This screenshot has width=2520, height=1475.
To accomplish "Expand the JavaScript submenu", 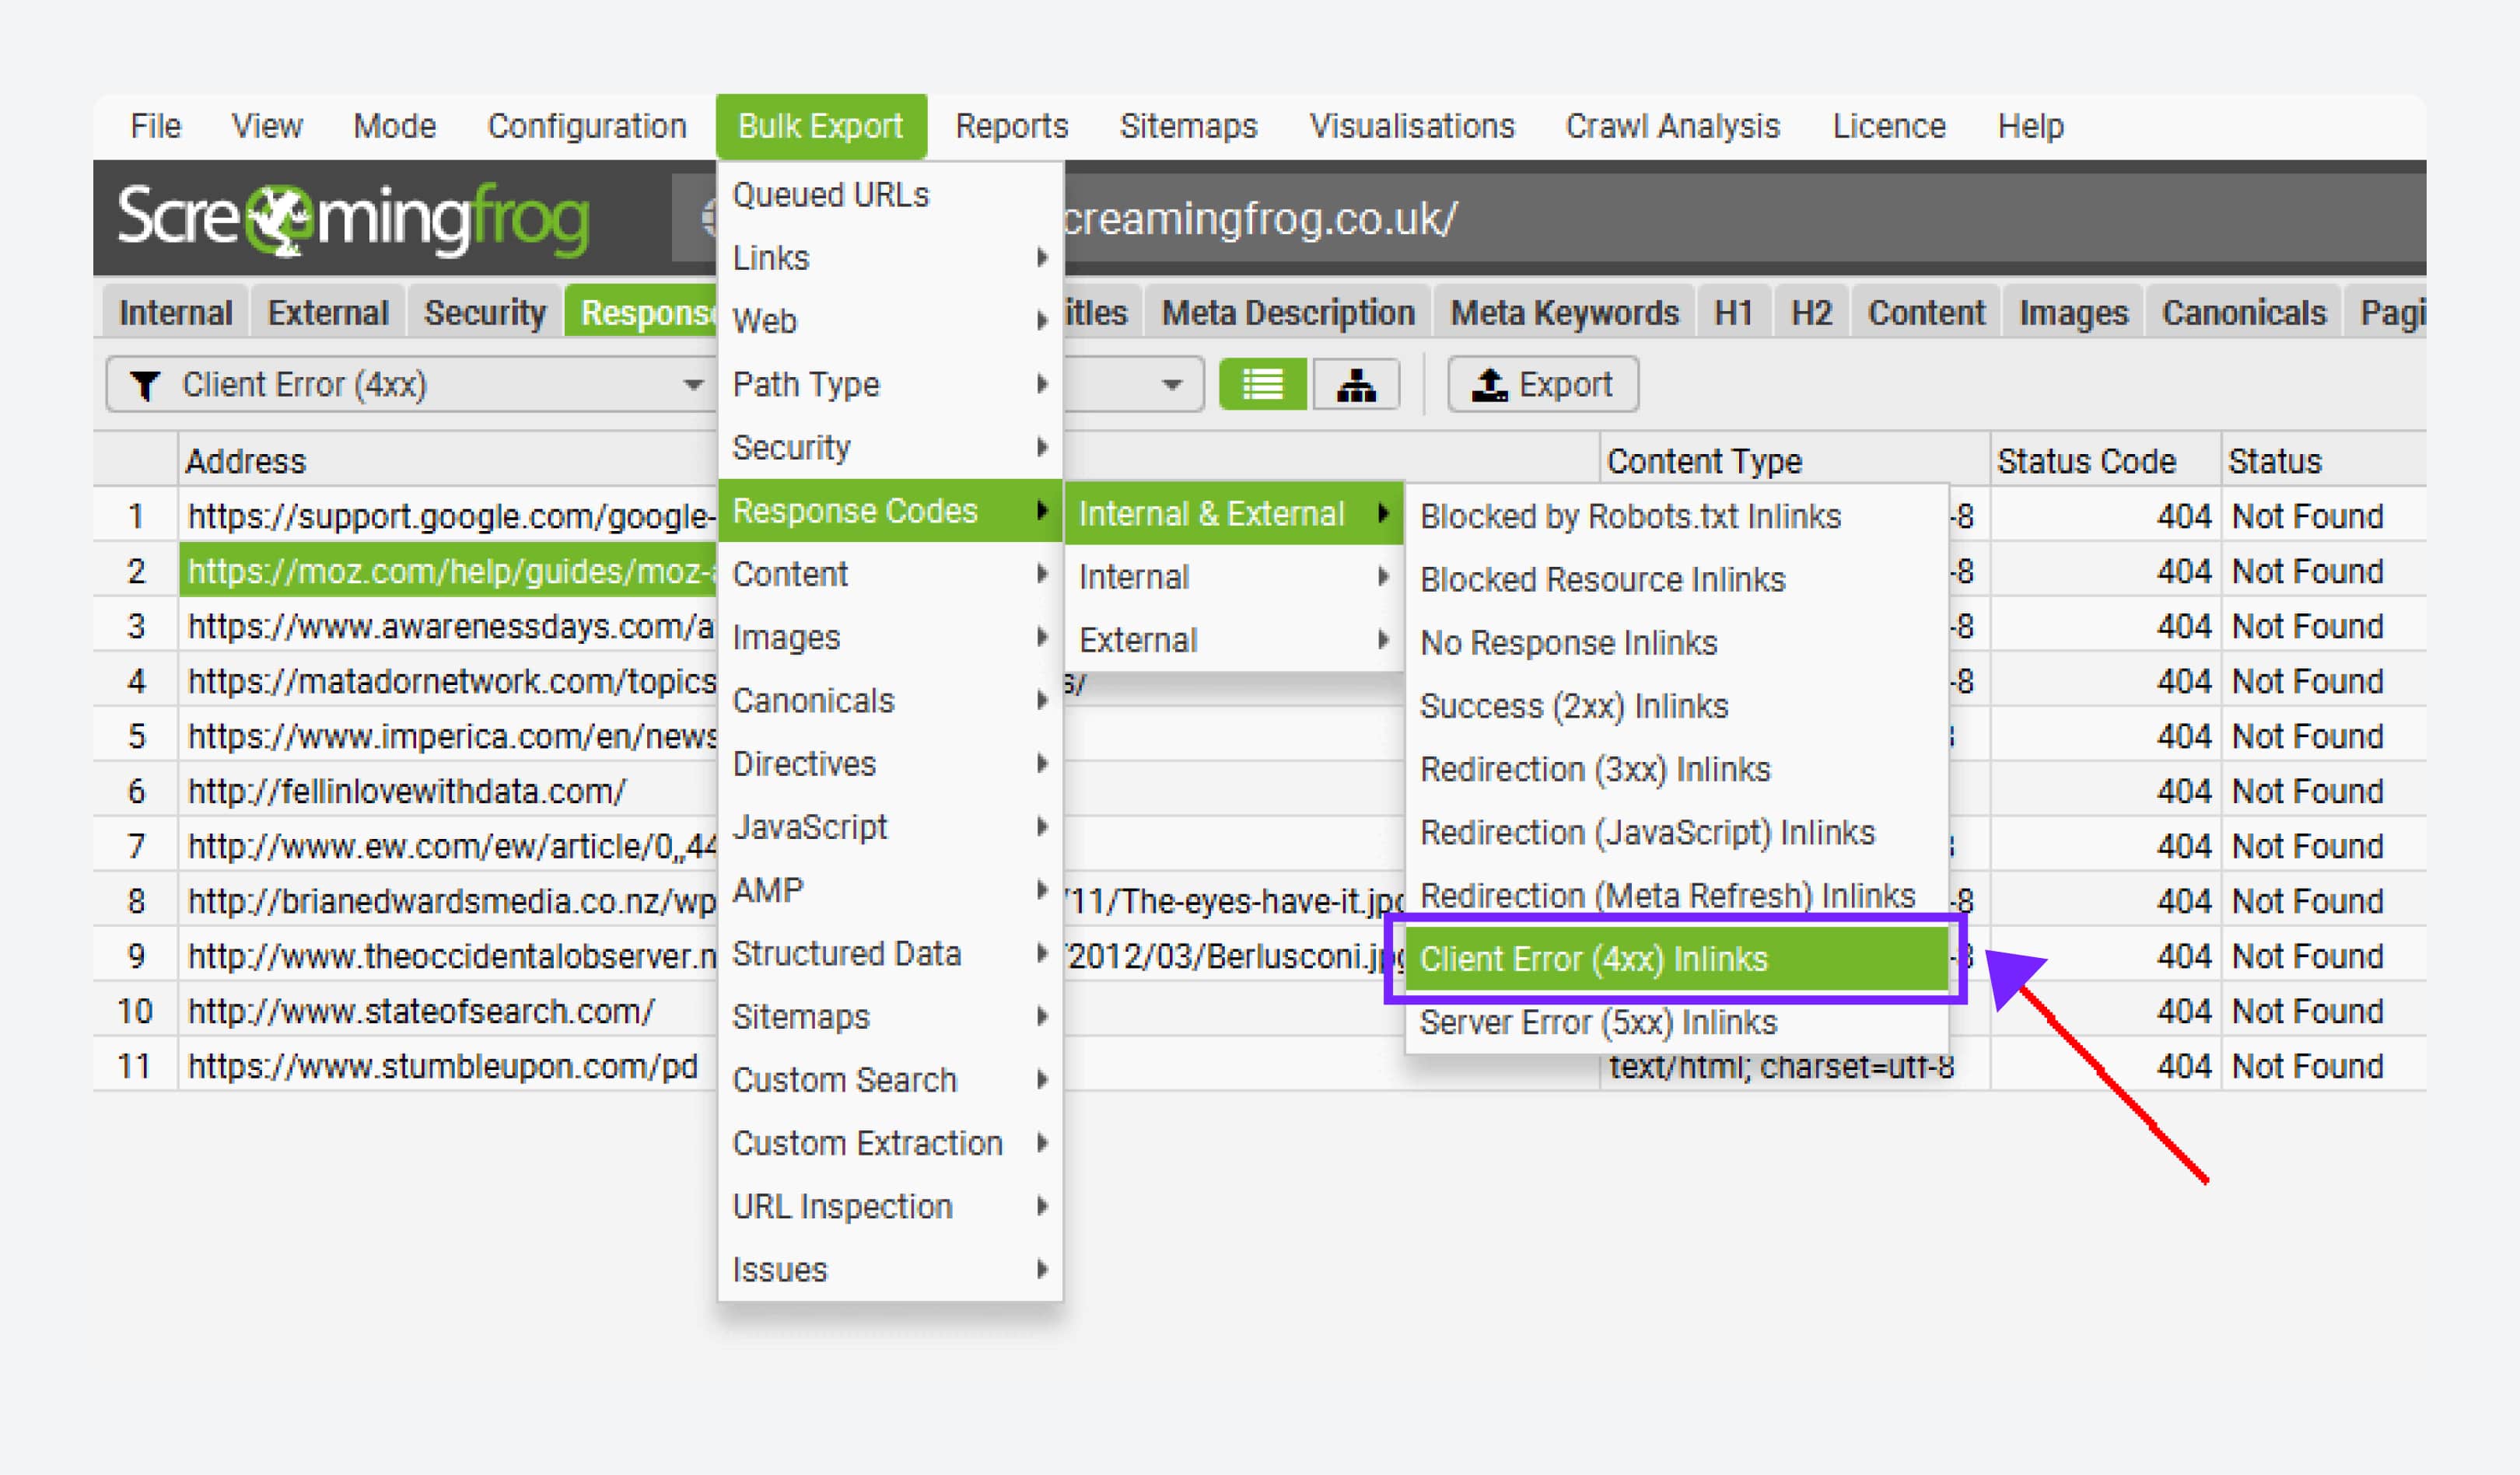I will [890, 827].
